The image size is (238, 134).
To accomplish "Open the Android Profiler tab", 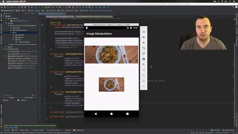I will [38, 130].
